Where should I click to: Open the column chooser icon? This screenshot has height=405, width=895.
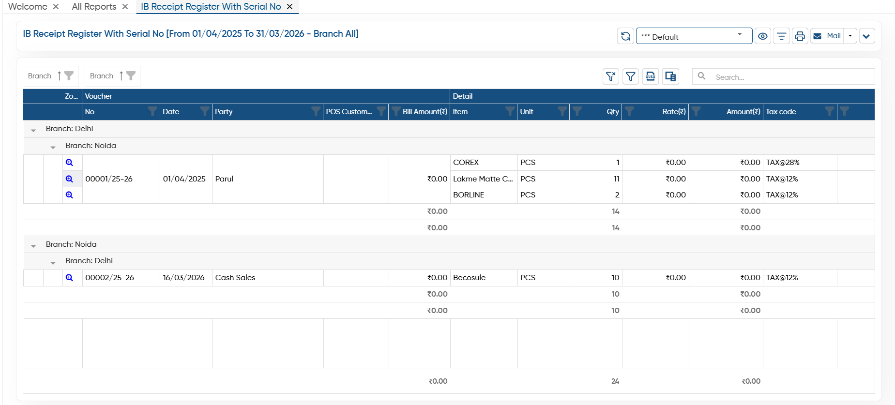(x=670, y=76)
